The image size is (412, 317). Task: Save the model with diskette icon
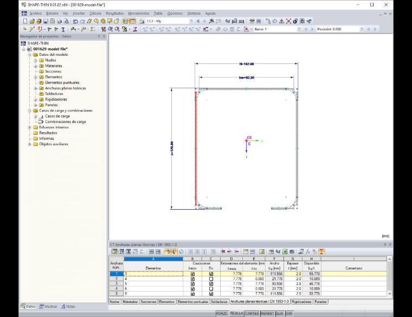(46, 21)
